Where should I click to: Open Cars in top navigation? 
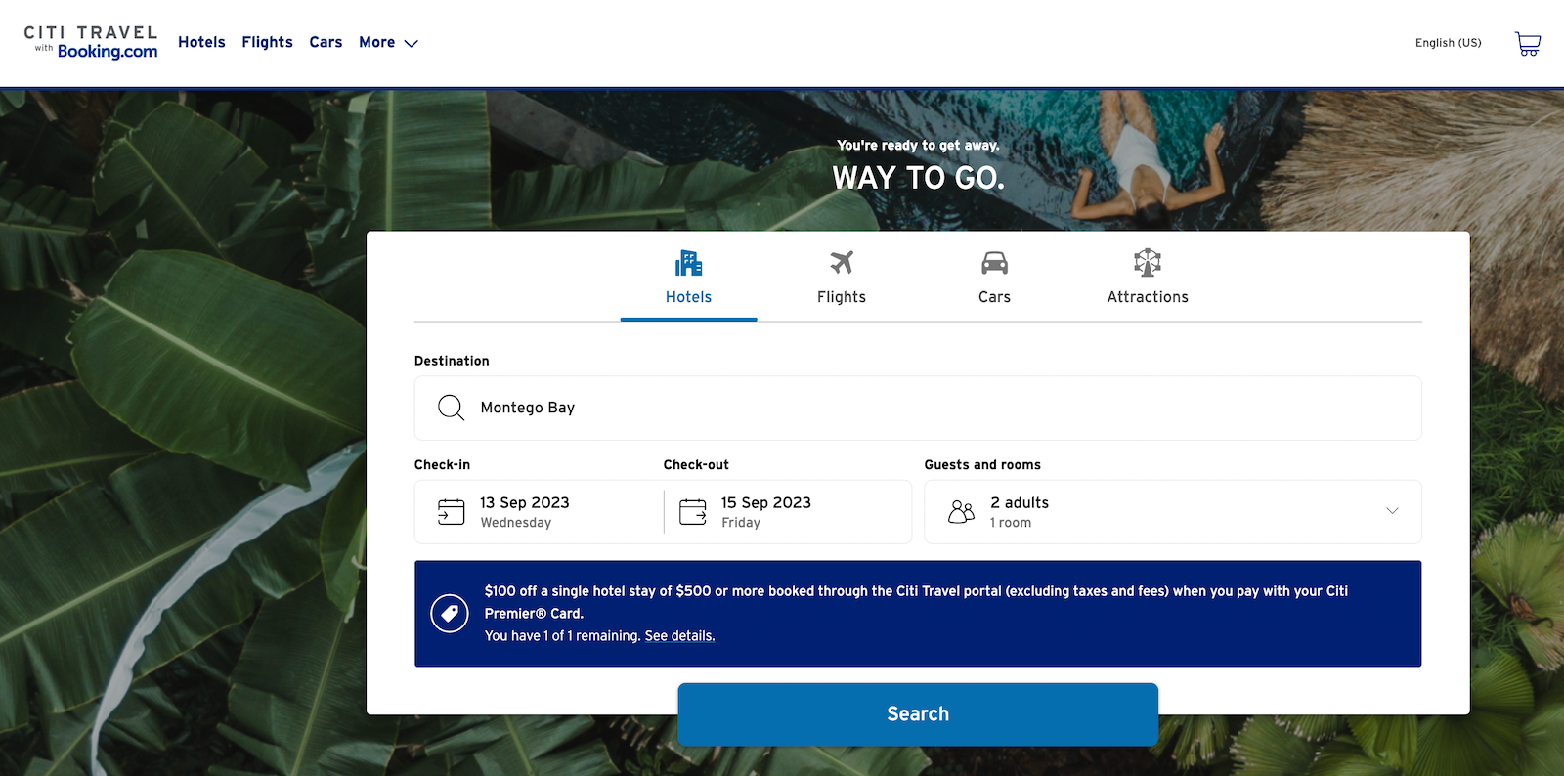click(x=326, y=42)
